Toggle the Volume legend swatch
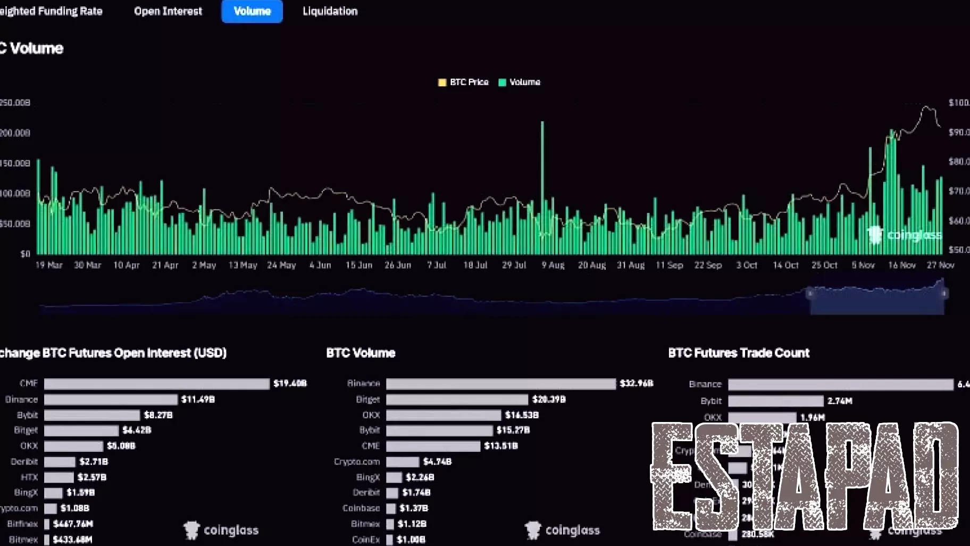This screenshot has height=546, width=970. pos(502,82)
